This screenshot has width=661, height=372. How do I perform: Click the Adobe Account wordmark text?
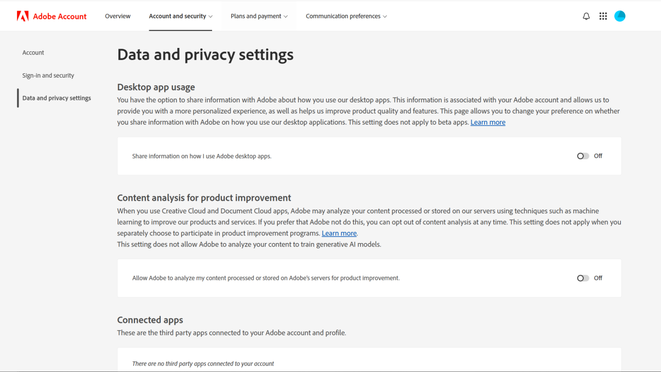(x=59, y=17)
